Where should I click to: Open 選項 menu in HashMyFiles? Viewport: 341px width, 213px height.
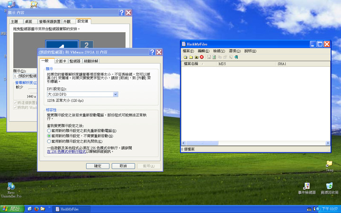[234, 51]
